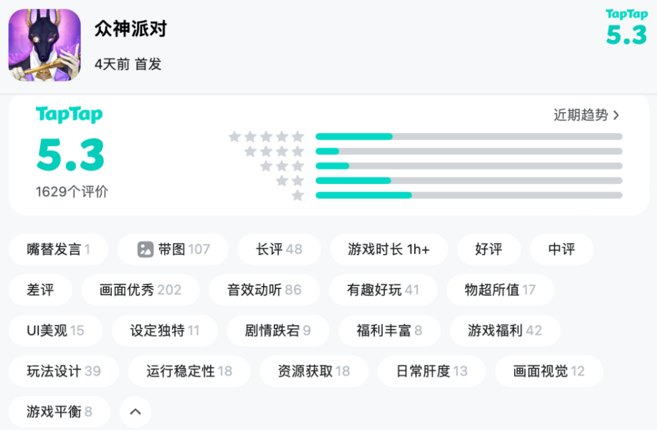The height and width of the screenshot is (430, 657).
Task: Click the TapTap logo at top right
Action: 626,15
